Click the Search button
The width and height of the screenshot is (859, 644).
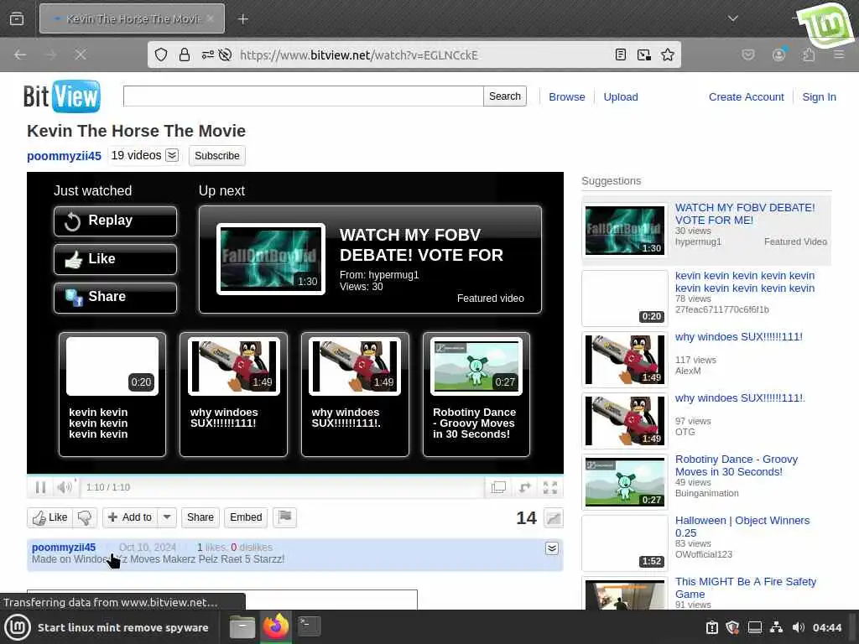pos(504,96)
